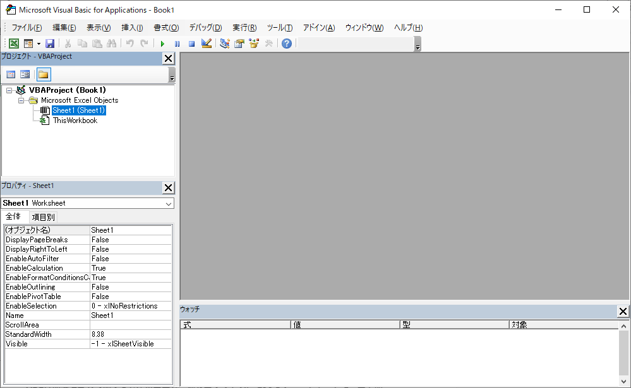Open ツール(T) menu
Viewport: 631px width, 388px height.
(280, 28)
